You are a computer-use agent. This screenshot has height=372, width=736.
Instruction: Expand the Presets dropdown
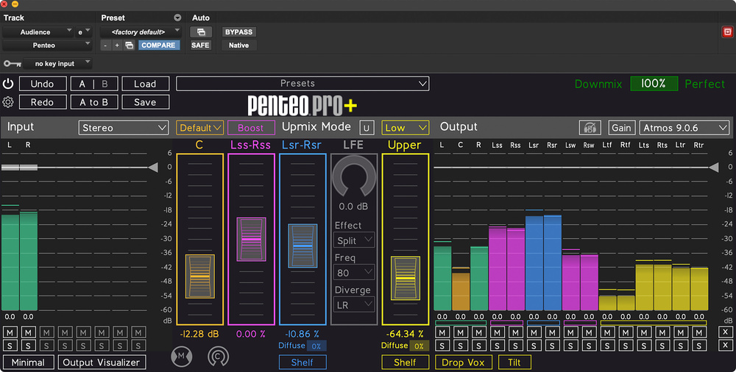tap(302, 84)
